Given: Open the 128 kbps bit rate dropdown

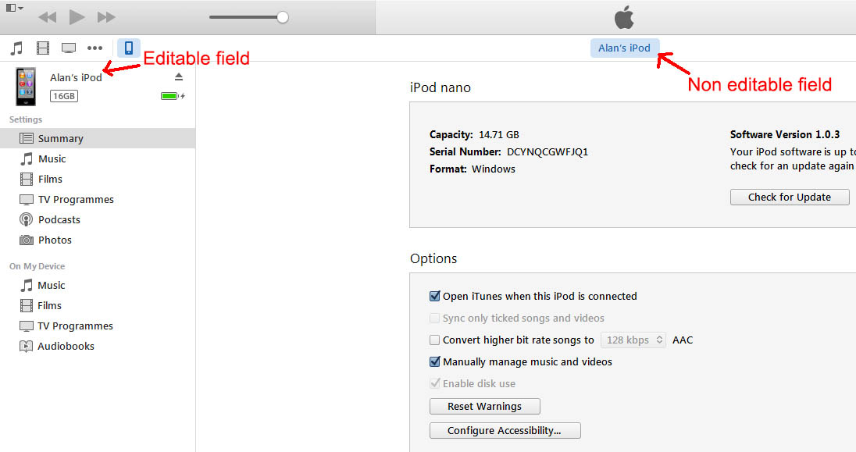Looking at the screenshot, I should click(633, 340).
